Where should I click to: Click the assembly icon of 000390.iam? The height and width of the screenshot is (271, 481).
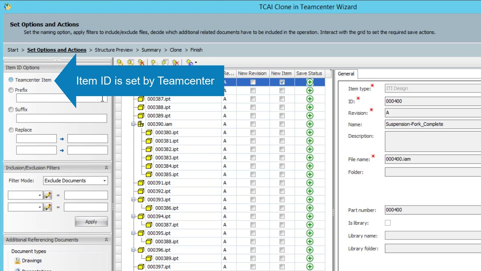(141, 124)
